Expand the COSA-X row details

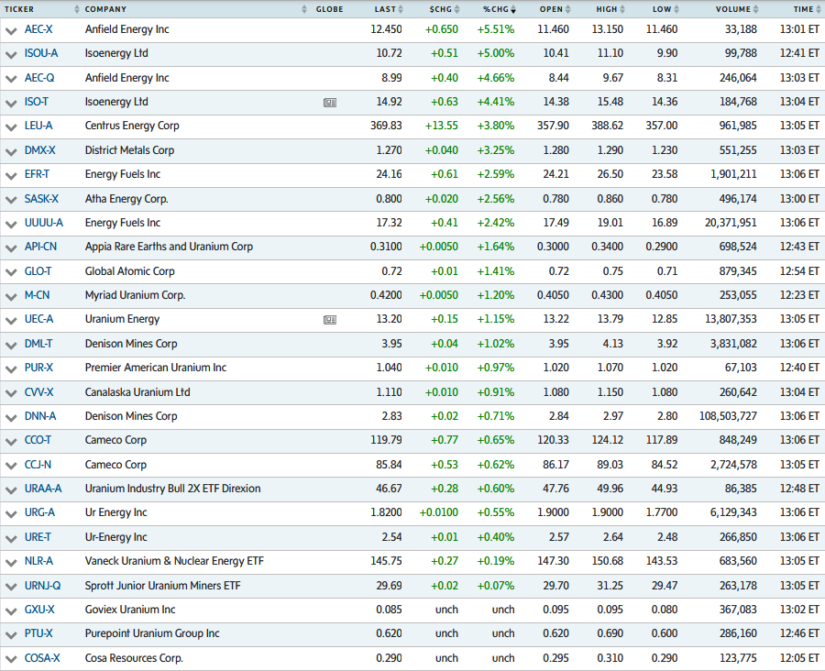point(11,658)
